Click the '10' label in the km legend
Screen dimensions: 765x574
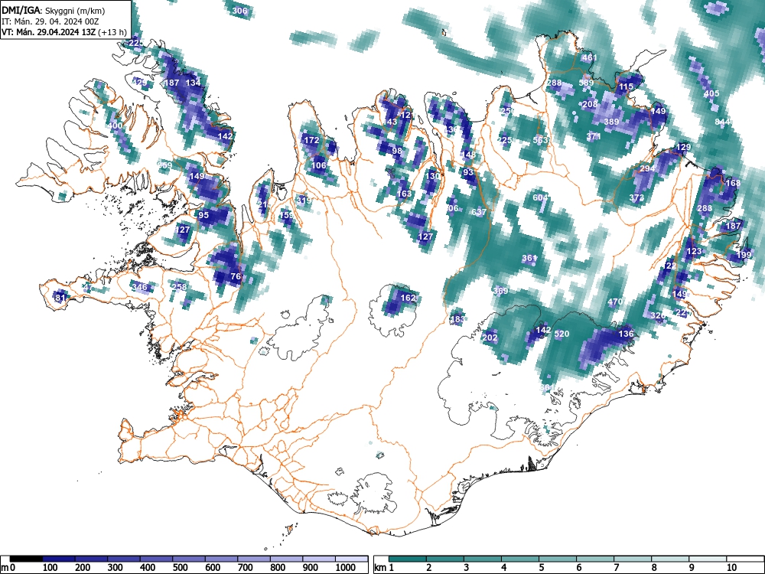(x=731, y=568)
